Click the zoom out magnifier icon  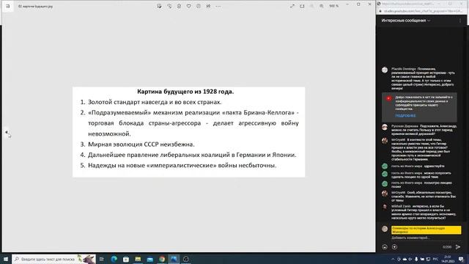[311, 6]
